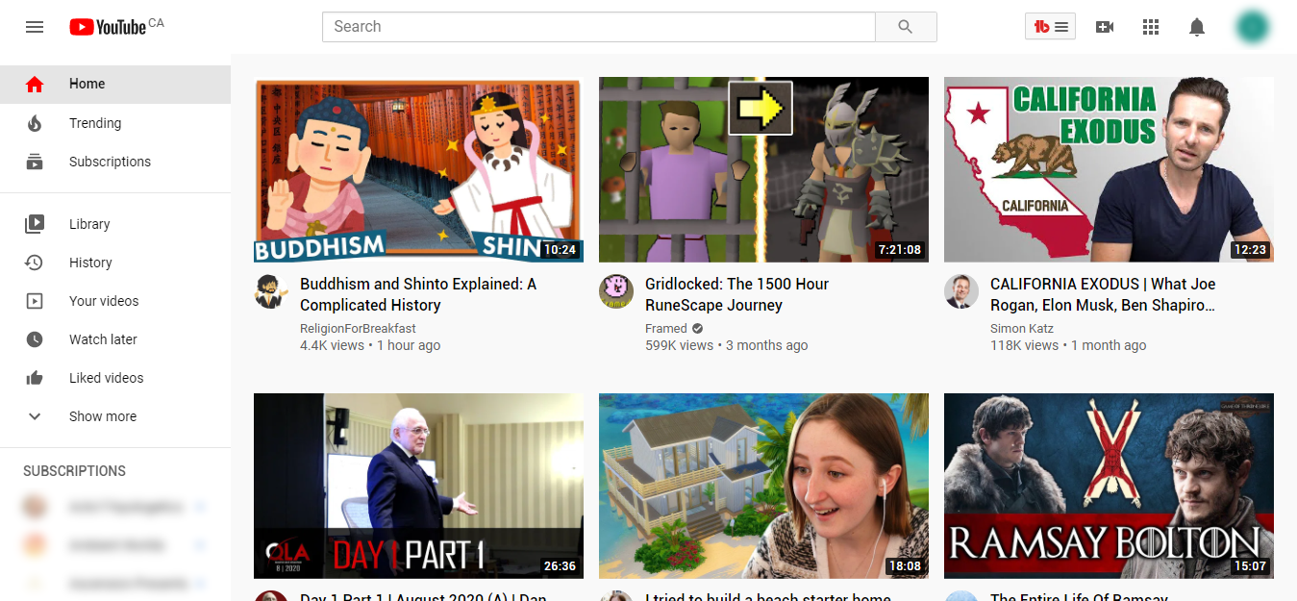Click the ReligionForBreakfast channel avatar
Image resolution: width=1297 pixels, height=601 pixels.
tap(271, 291)
